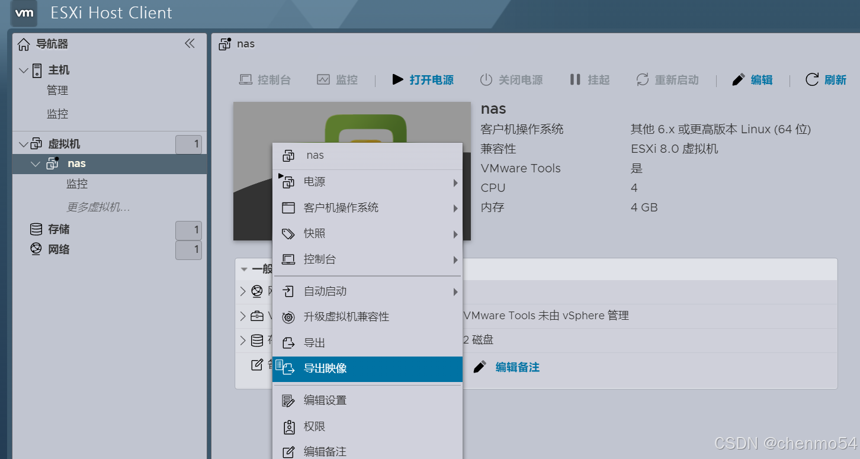Screen dimensions: 860x459
Task: Open the 自动启动 autostart submenu
Action: (x=367, y=291)
